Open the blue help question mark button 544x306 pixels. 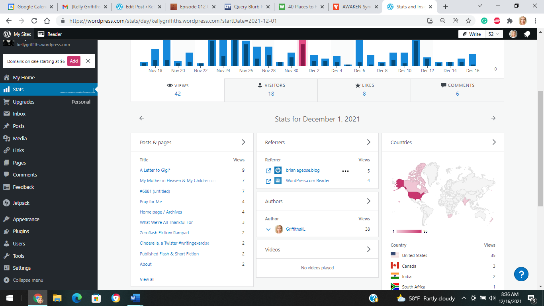coord(521,274)
